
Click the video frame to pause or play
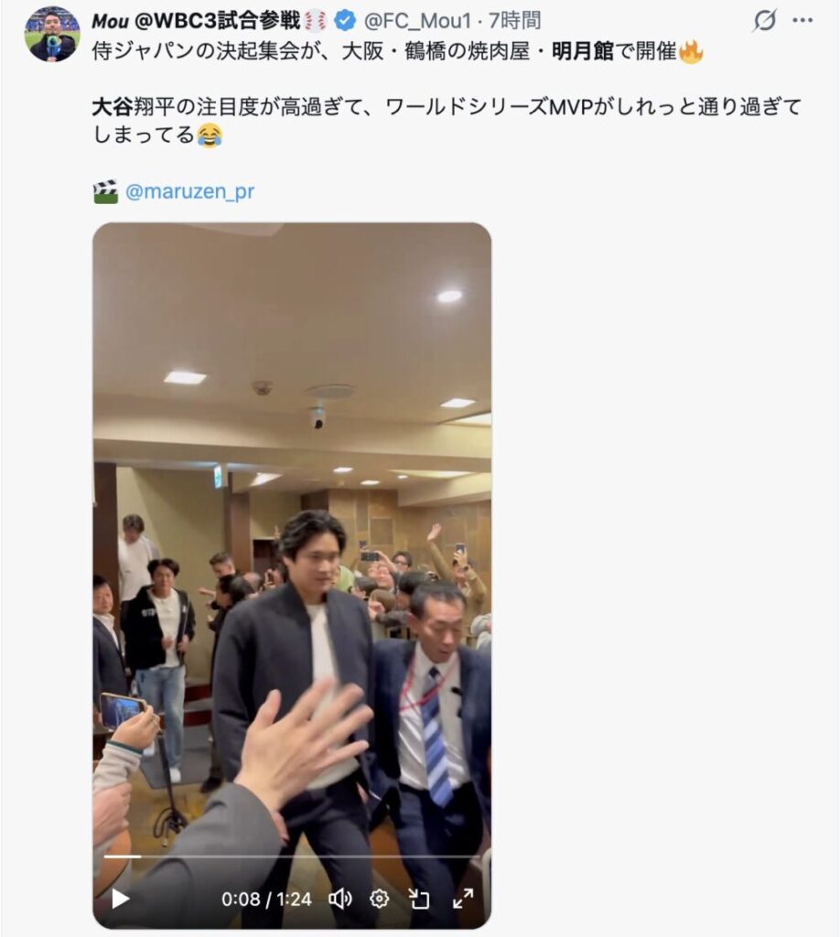point(292,538)
